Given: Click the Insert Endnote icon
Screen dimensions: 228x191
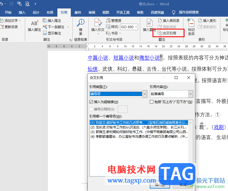Looking at the screenshot, I should pyautogui.click(x=45, y=20).
